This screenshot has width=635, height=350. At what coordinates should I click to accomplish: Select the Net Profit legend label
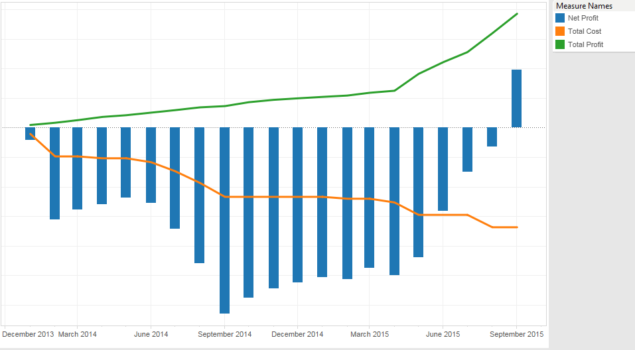[x=583, y=18]
